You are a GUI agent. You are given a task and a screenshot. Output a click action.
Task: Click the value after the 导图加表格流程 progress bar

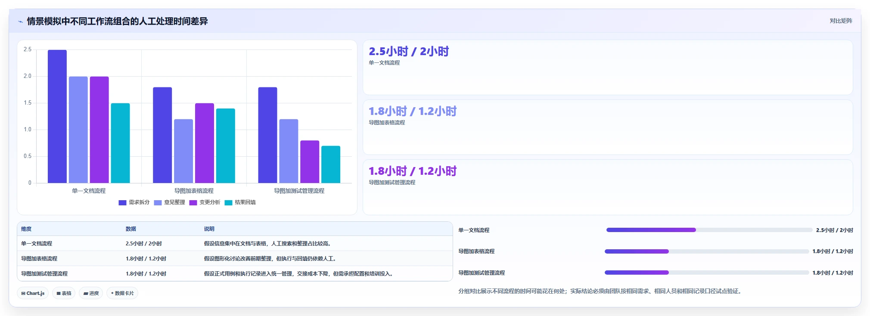(833, 251)
